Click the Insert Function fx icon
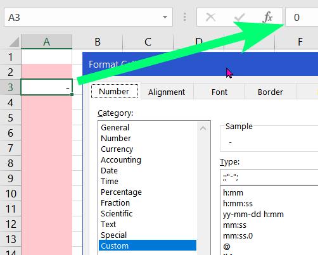The height and width of the screenshot is (255, 318). pos(267,17)
